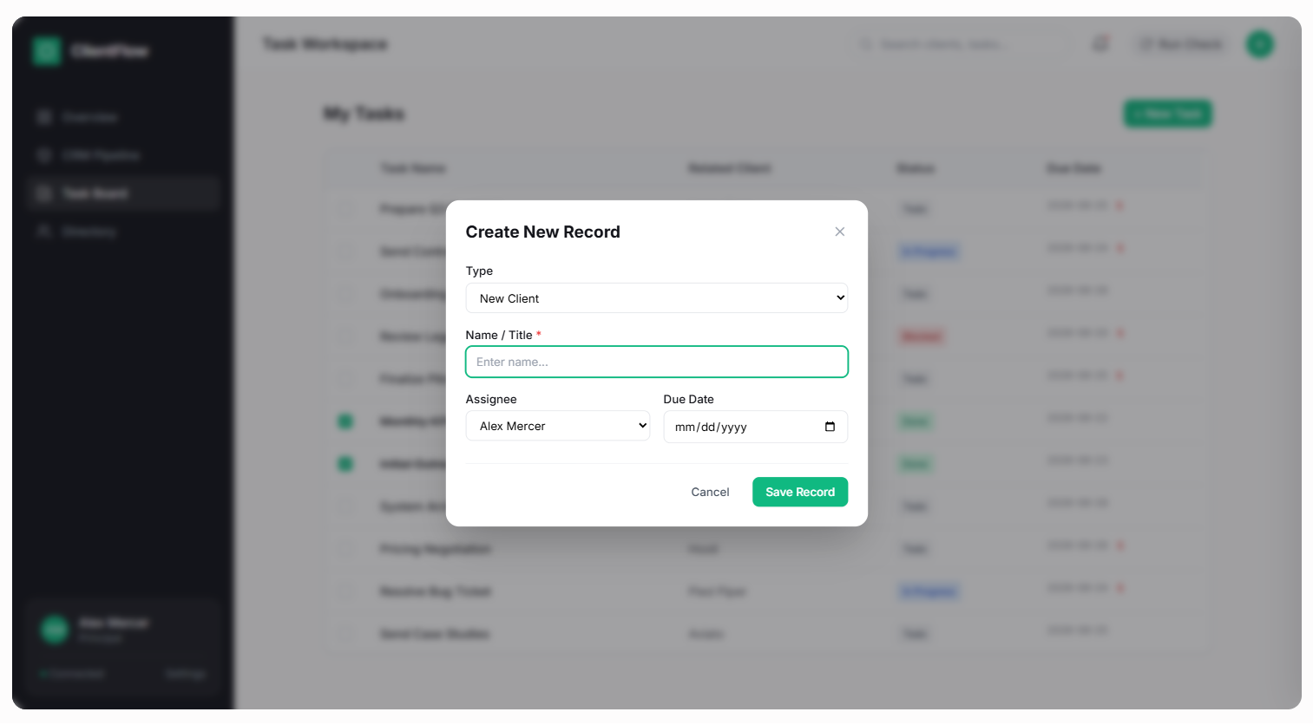
Task: Focus the Name / Title input field
Action: click(x=657, y=362)
